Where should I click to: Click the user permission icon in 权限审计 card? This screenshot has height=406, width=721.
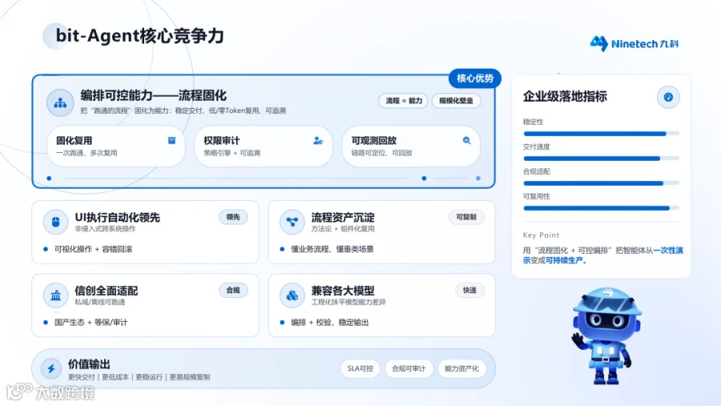(x=318, y=140)
